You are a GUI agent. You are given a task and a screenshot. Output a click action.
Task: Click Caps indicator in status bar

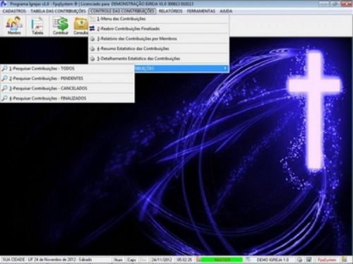click(132, 260)
